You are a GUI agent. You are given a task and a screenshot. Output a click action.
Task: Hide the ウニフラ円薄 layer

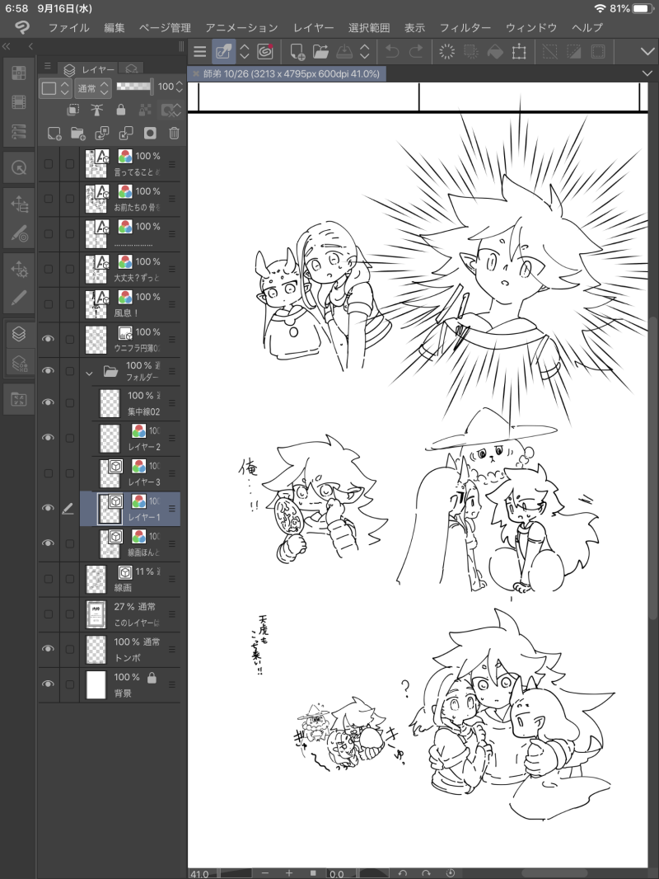pos(48,339)
